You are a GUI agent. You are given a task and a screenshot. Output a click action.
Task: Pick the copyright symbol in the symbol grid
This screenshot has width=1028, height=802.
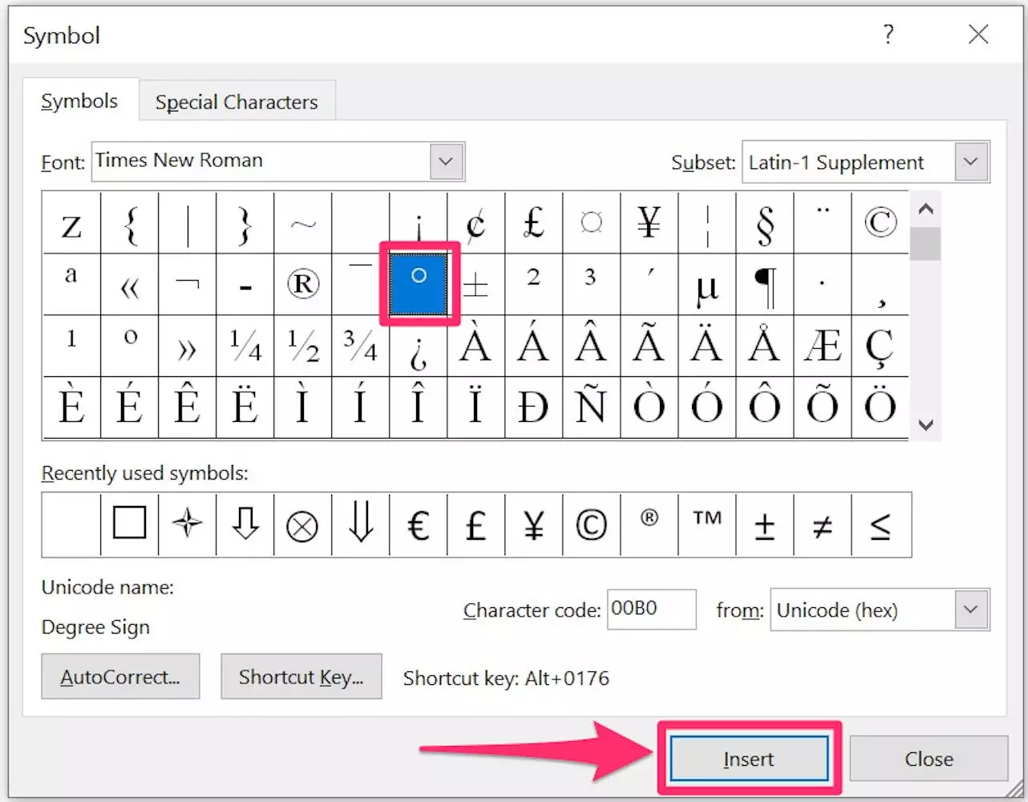click(x=880, y=222)
